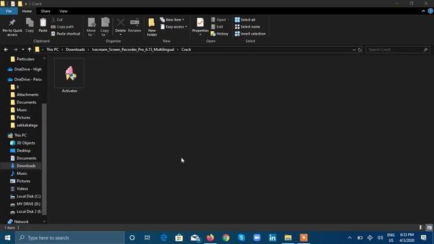Open Videos in navigation pane
The image size is (434, 244).
pos(22,189)
